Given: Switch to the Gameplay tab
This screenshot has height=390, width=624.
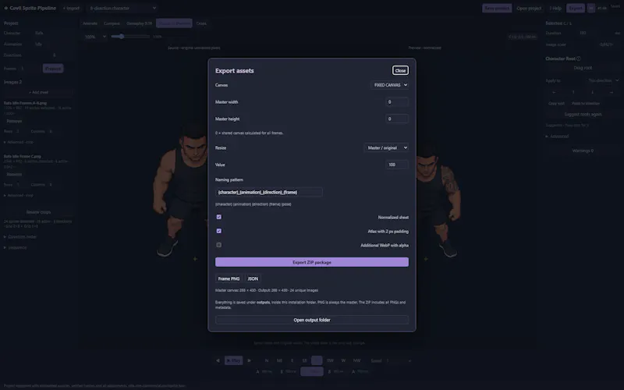Looking at the screenshot, I should [140, 23].
